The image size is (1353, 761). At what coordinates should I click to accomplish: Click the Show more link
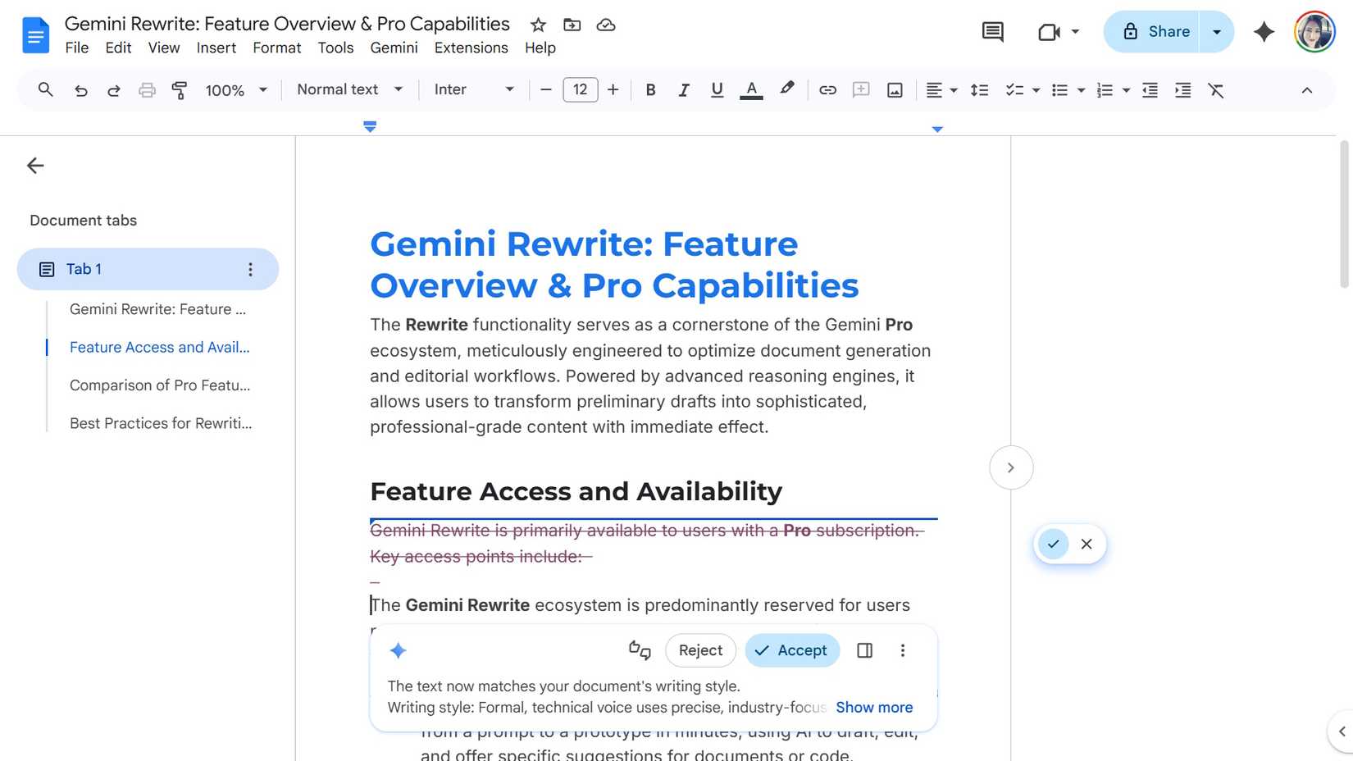[874, 707]
